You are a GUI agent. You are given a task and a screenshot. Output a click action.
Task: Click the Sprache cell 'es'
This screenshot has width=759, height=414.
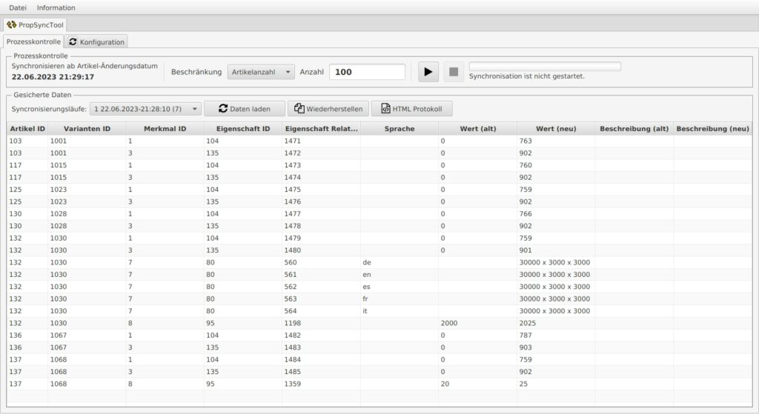pyautogui.click(x=400, y=287)
